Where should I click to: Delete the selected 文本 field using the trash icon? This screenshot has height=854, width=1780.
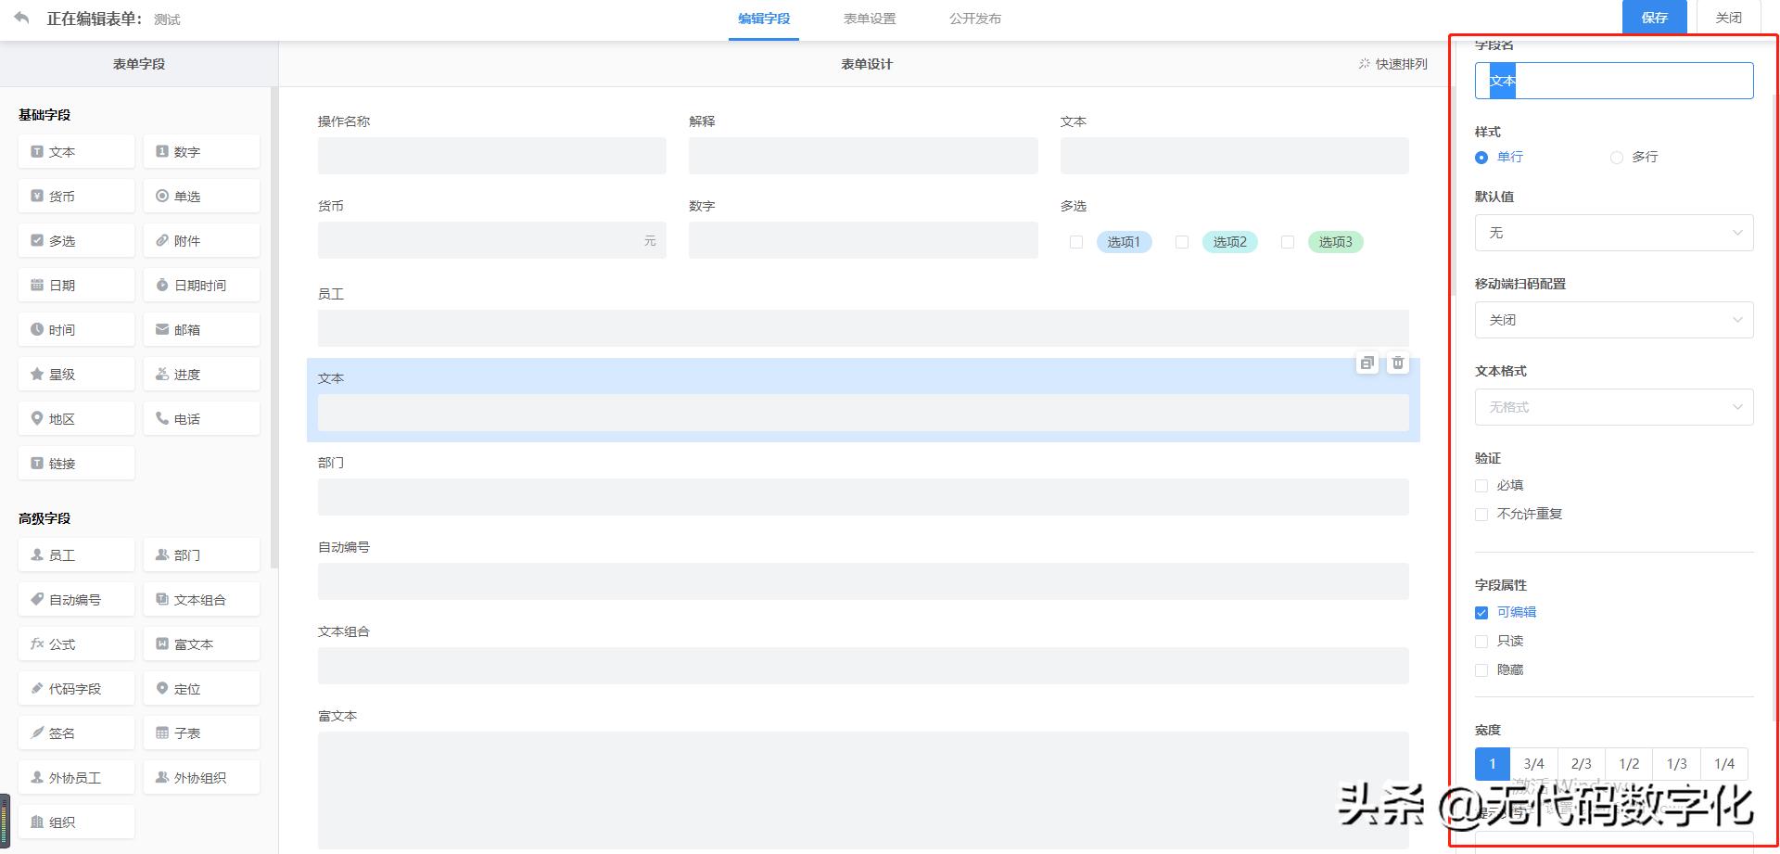1398,363
